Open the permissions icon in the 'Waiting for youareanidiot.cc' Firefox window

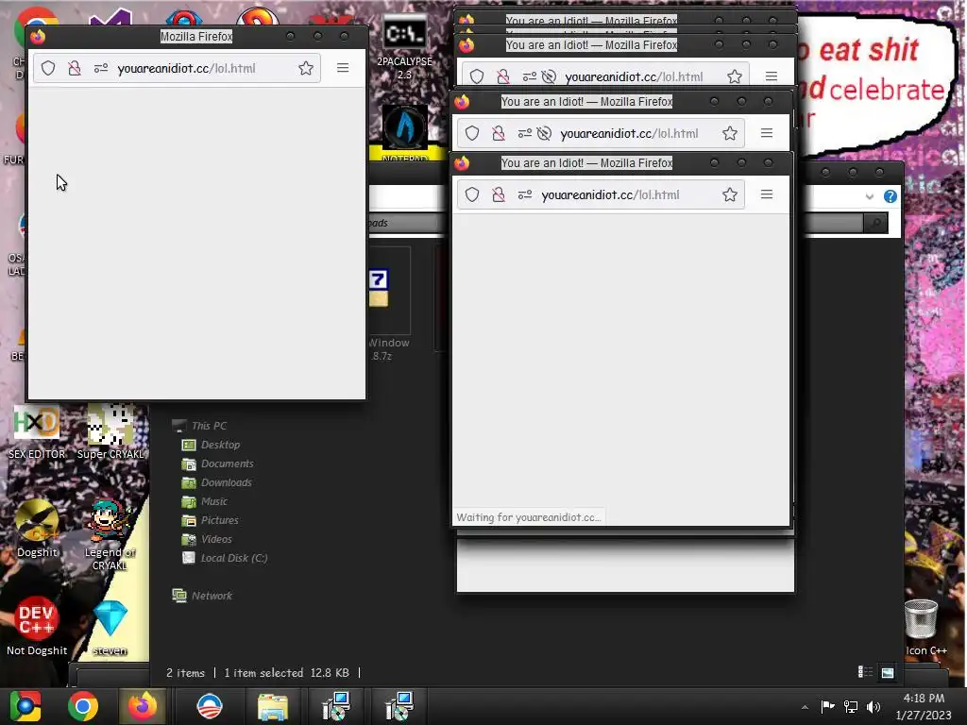pyautogui.click(x=525, y=194)
